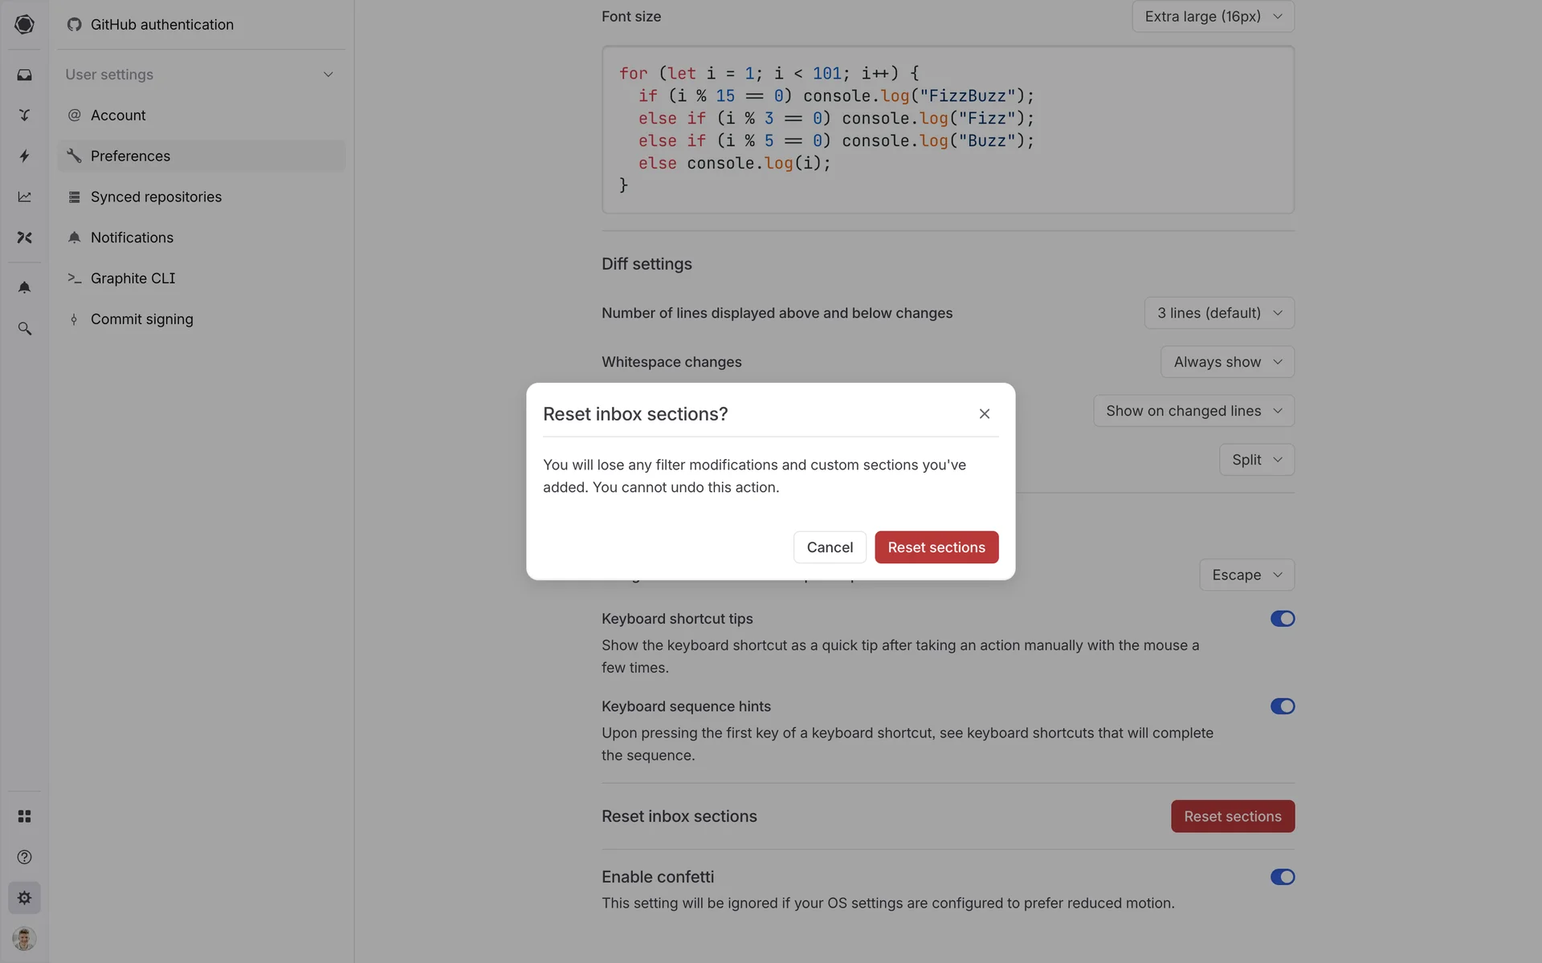Click the Graphite logo at top left
The image size is (1542, 963).
tap(24, 24)
